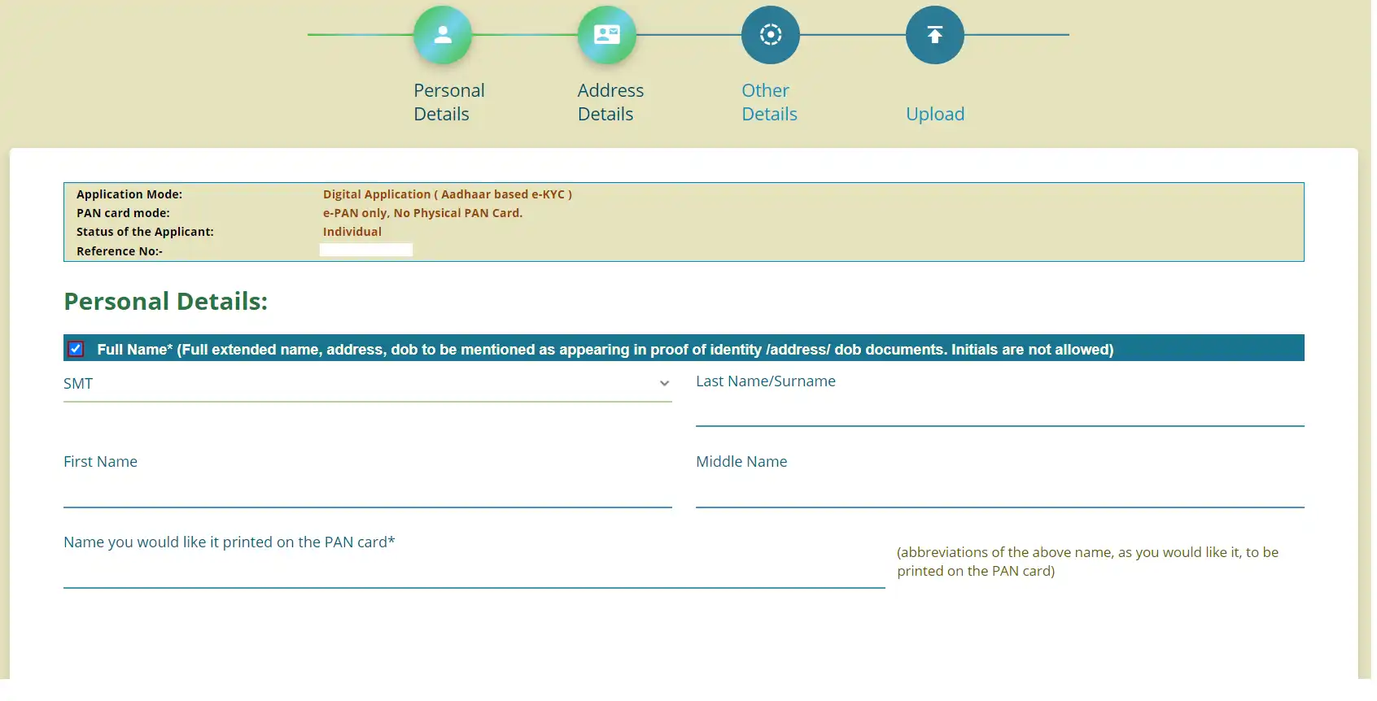
Task: Open the SMT title dropdown
Action: (368, 384)
